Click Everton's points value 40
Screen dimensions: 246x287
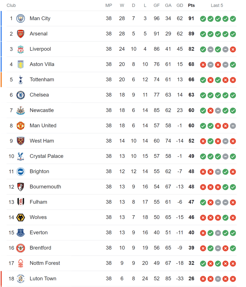pos(191,233)
